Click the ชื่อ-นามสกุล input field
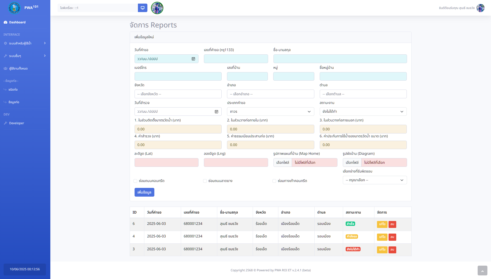 340,59
